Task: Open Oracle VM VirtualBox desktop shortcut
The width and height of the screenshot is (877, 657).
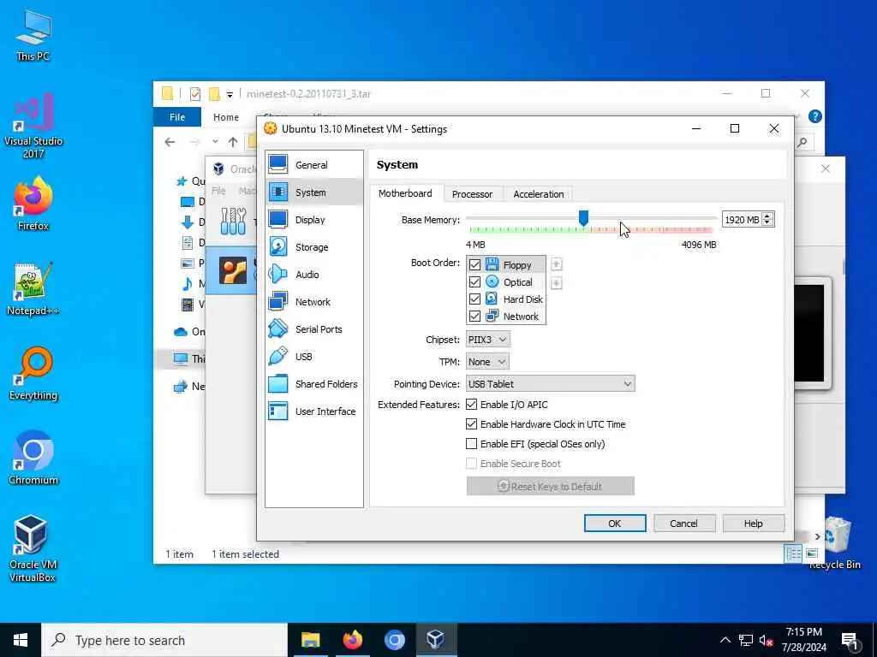Action: coord(33,548)
